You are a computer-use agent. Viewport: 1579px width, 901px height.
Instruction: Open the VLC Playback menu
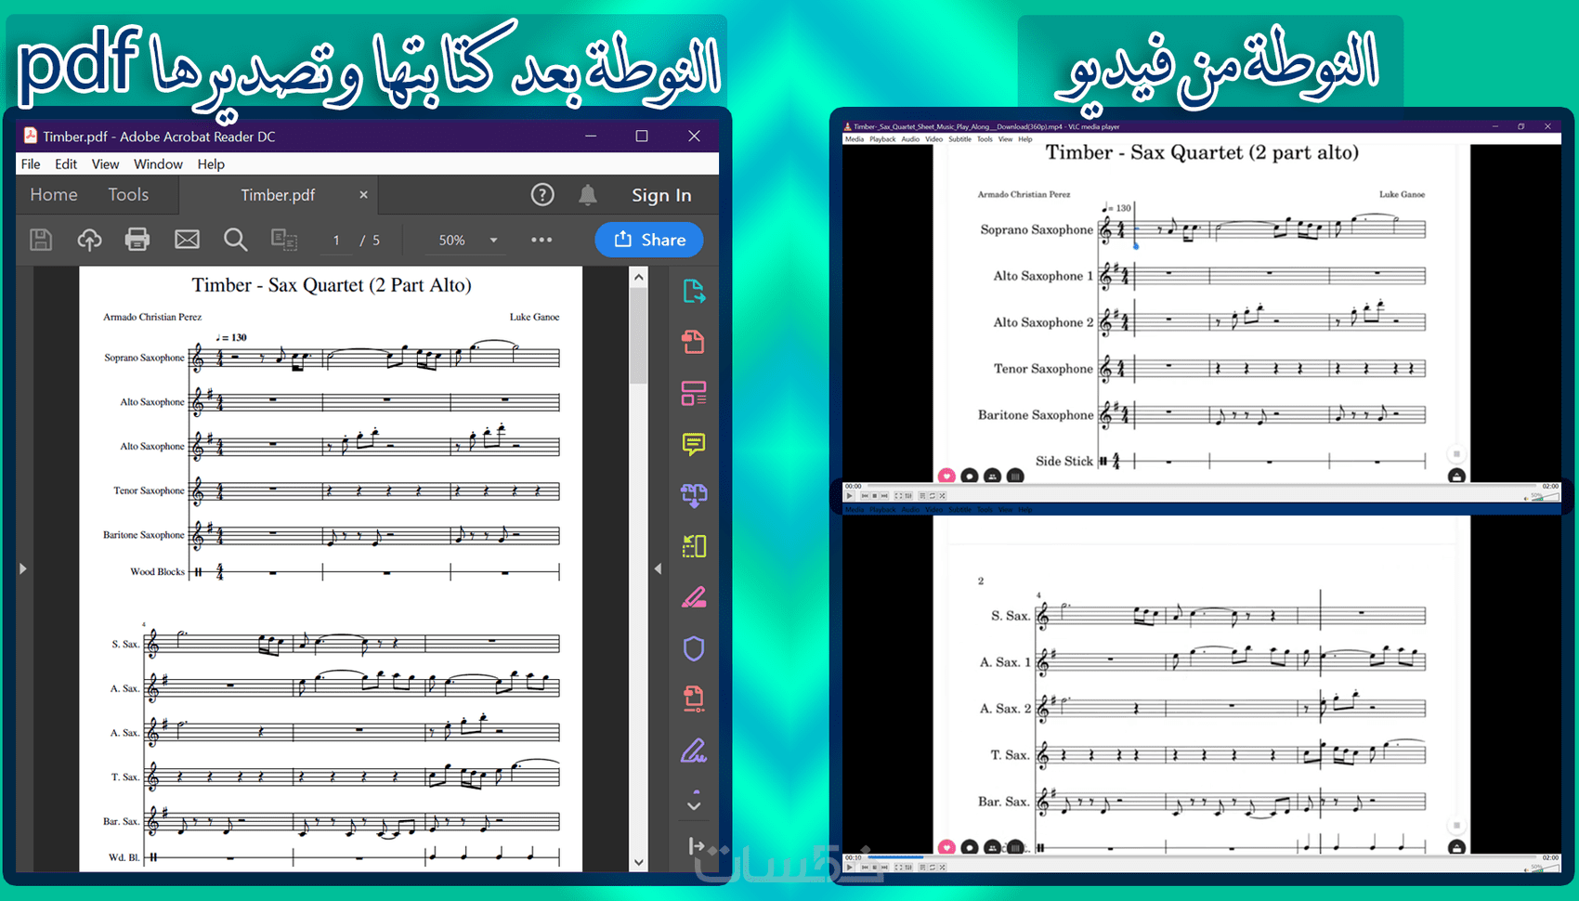click(x=882, y=139)
